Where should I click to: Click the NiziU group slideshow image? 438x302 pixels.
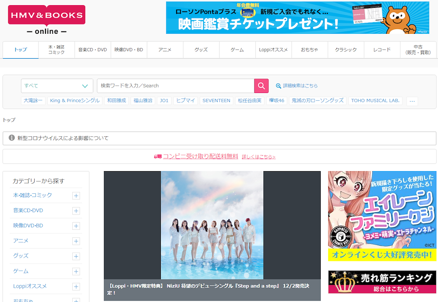(212, 225)
